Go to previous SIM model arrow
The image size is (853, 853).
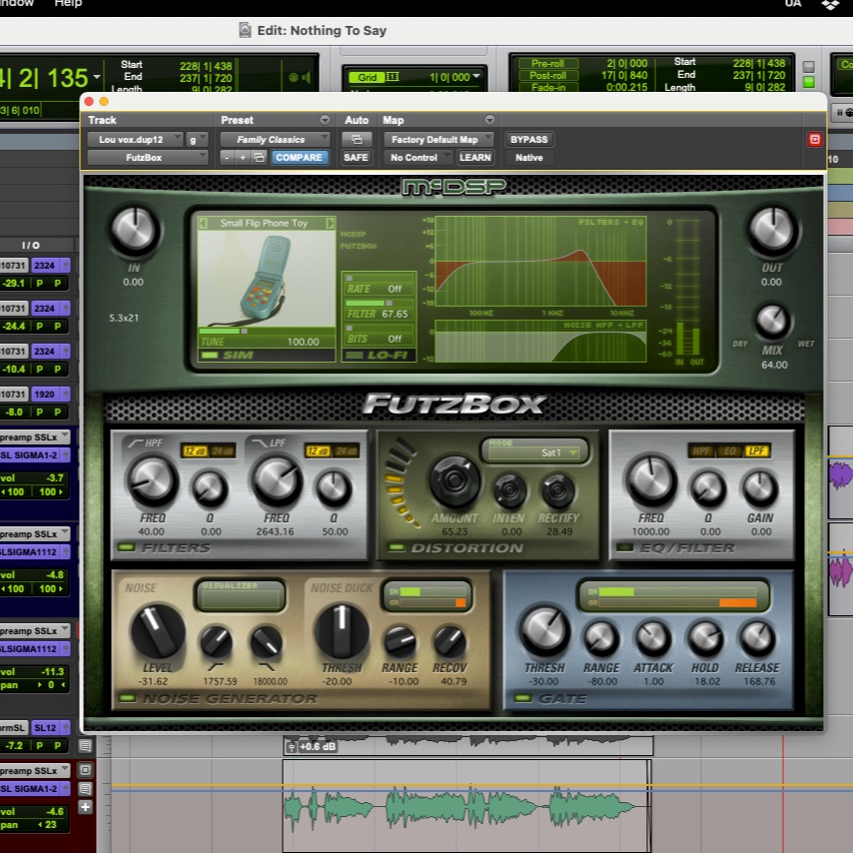pyautogui.click(x=203, y=223)
